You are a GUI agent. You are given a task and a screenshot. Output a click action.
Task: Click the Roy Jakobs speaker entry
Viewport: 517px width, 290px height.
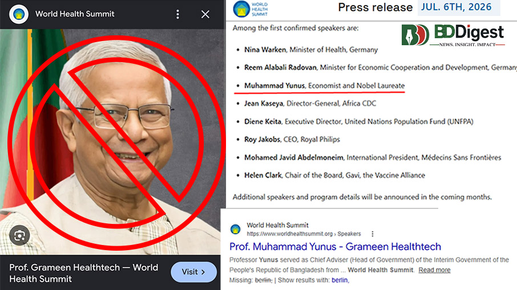click(x=292, y=139)
